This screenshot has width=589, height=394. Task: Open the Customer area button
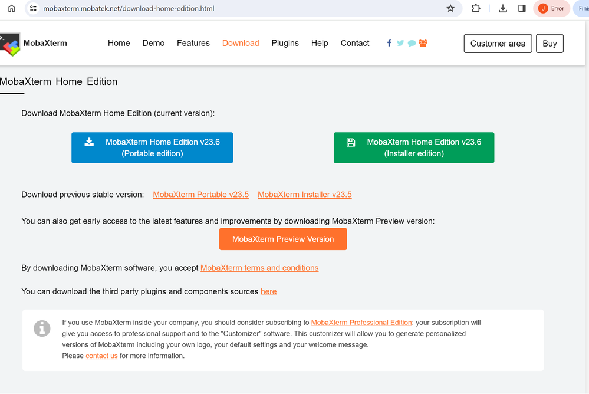coord(498,44)
